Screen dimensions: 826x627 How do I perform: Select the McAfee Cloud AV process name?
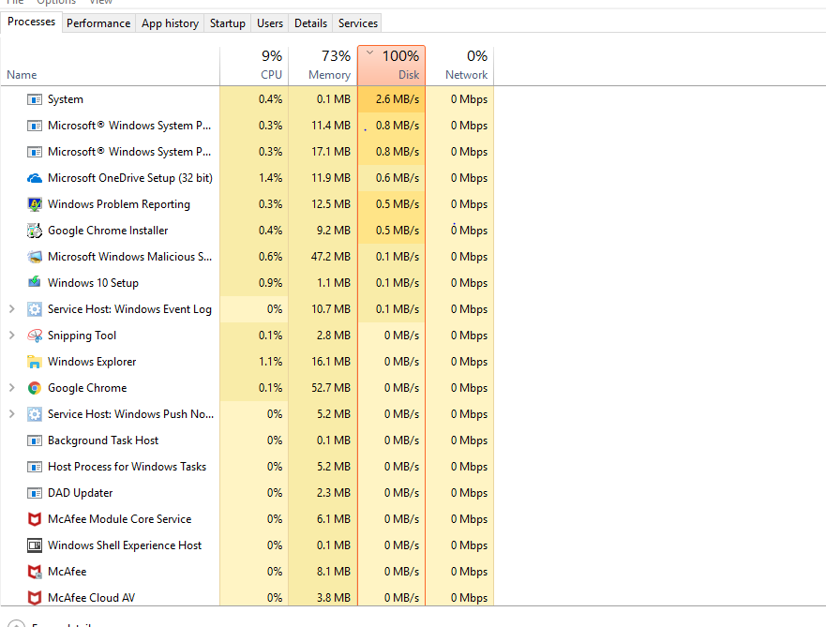pyautogui.click(x=91, y=598)
